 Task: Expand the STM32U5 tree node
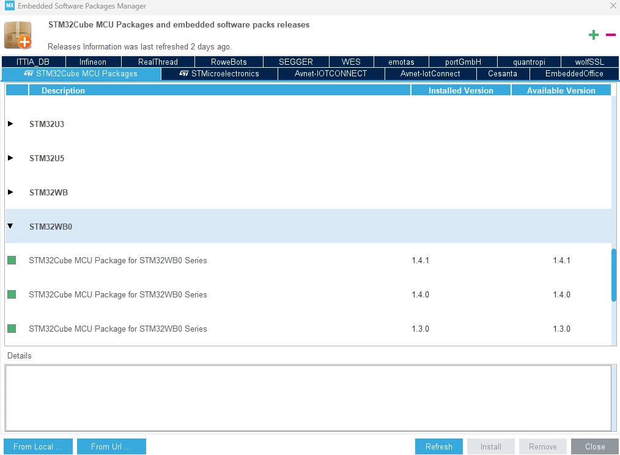coord(10,158)
